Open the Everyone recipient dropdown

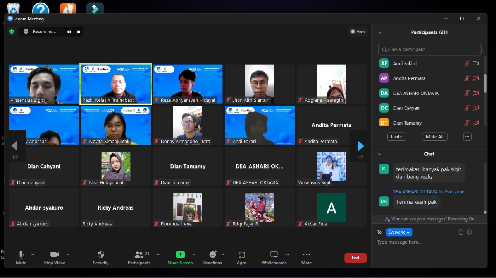399,232
